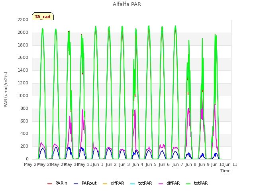
Task: Click the 1400 y-axis tick label
Action: [23, 70]
